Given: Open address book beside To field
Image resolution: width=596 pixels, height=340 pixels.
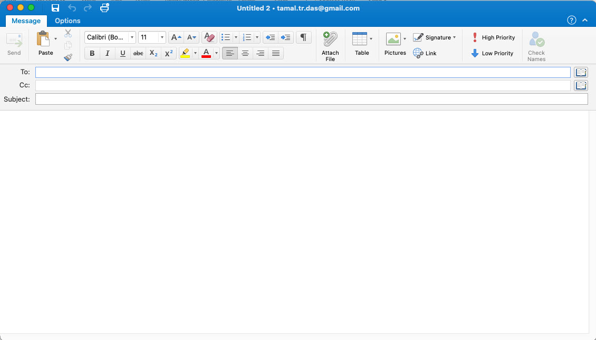Looking at the screenshot, I should 581,73.
